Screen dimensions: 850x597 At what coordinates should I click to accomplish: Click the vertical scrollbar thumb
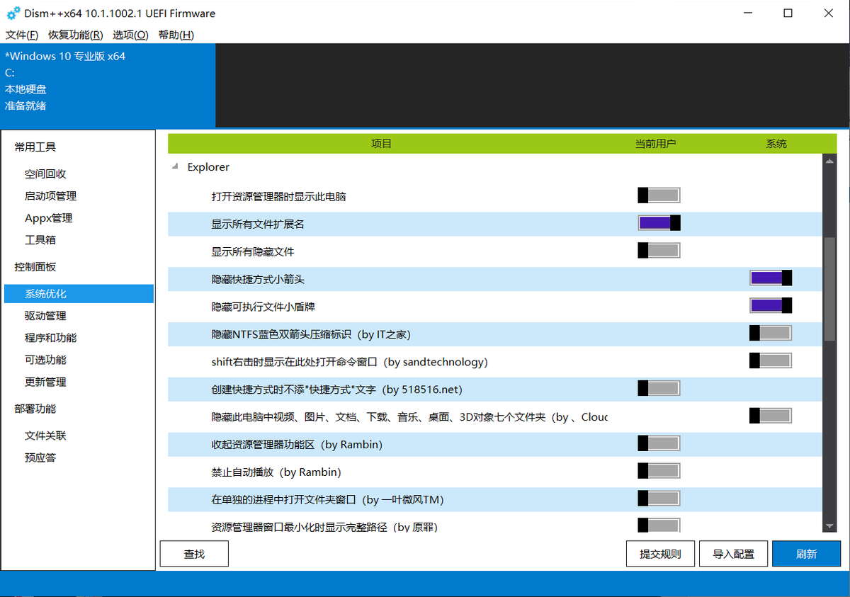[x=829, y=290]
